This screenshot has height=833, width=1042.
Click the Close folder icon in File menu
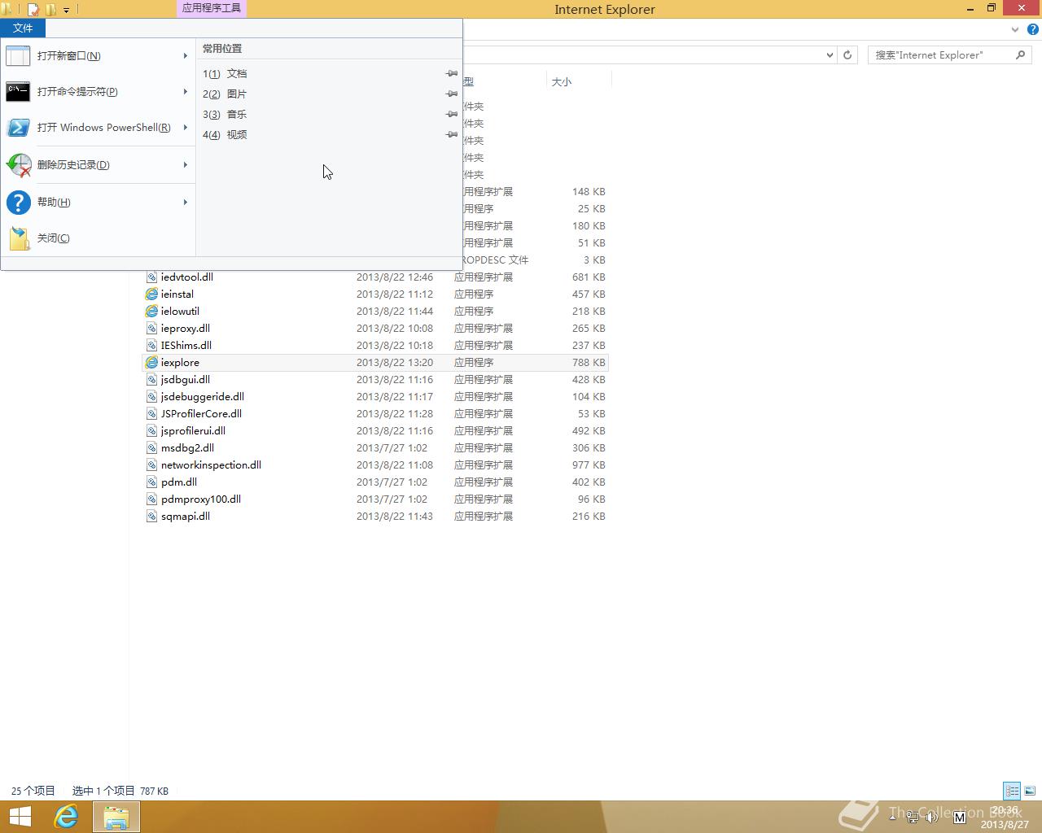(x=20, y=238)
